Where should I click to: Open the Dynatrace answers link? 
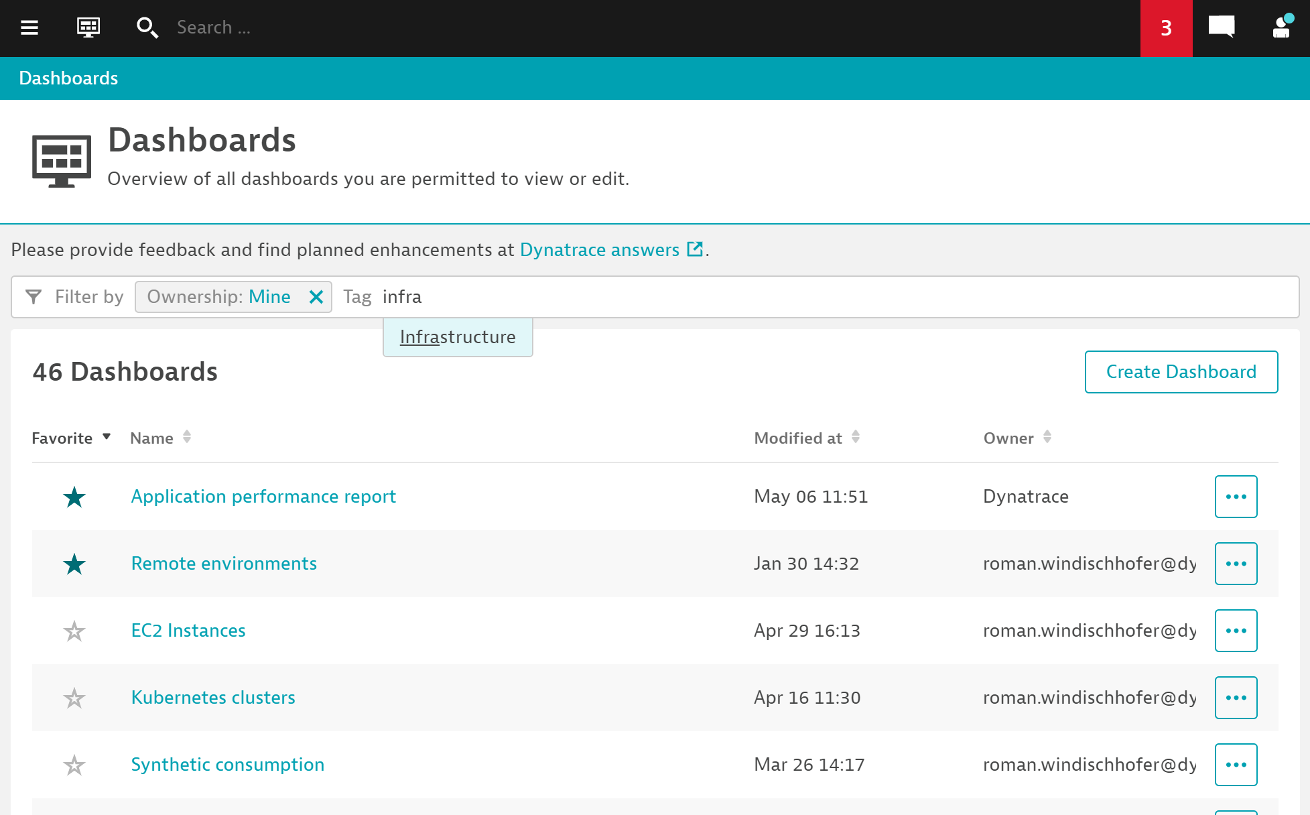(x=600, y=250)
